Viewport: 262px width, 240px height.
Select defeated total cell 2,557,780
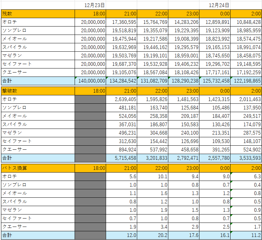tap(215, 158)
